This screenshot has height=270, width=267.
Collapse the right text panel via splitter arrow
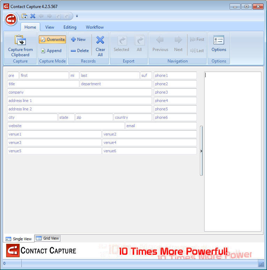tap(201, 151)
